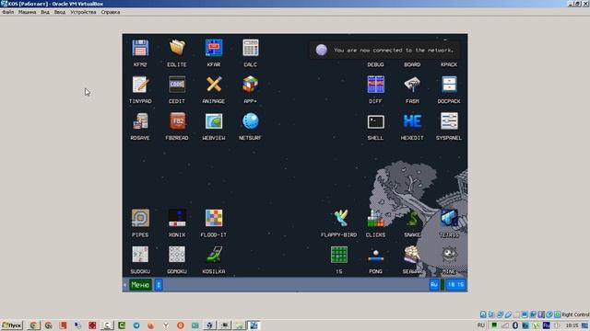The image size is (590, 331).
Task: Launch the NETSURF globe icon
Action: pyautogui.click(x=250, y=121)
